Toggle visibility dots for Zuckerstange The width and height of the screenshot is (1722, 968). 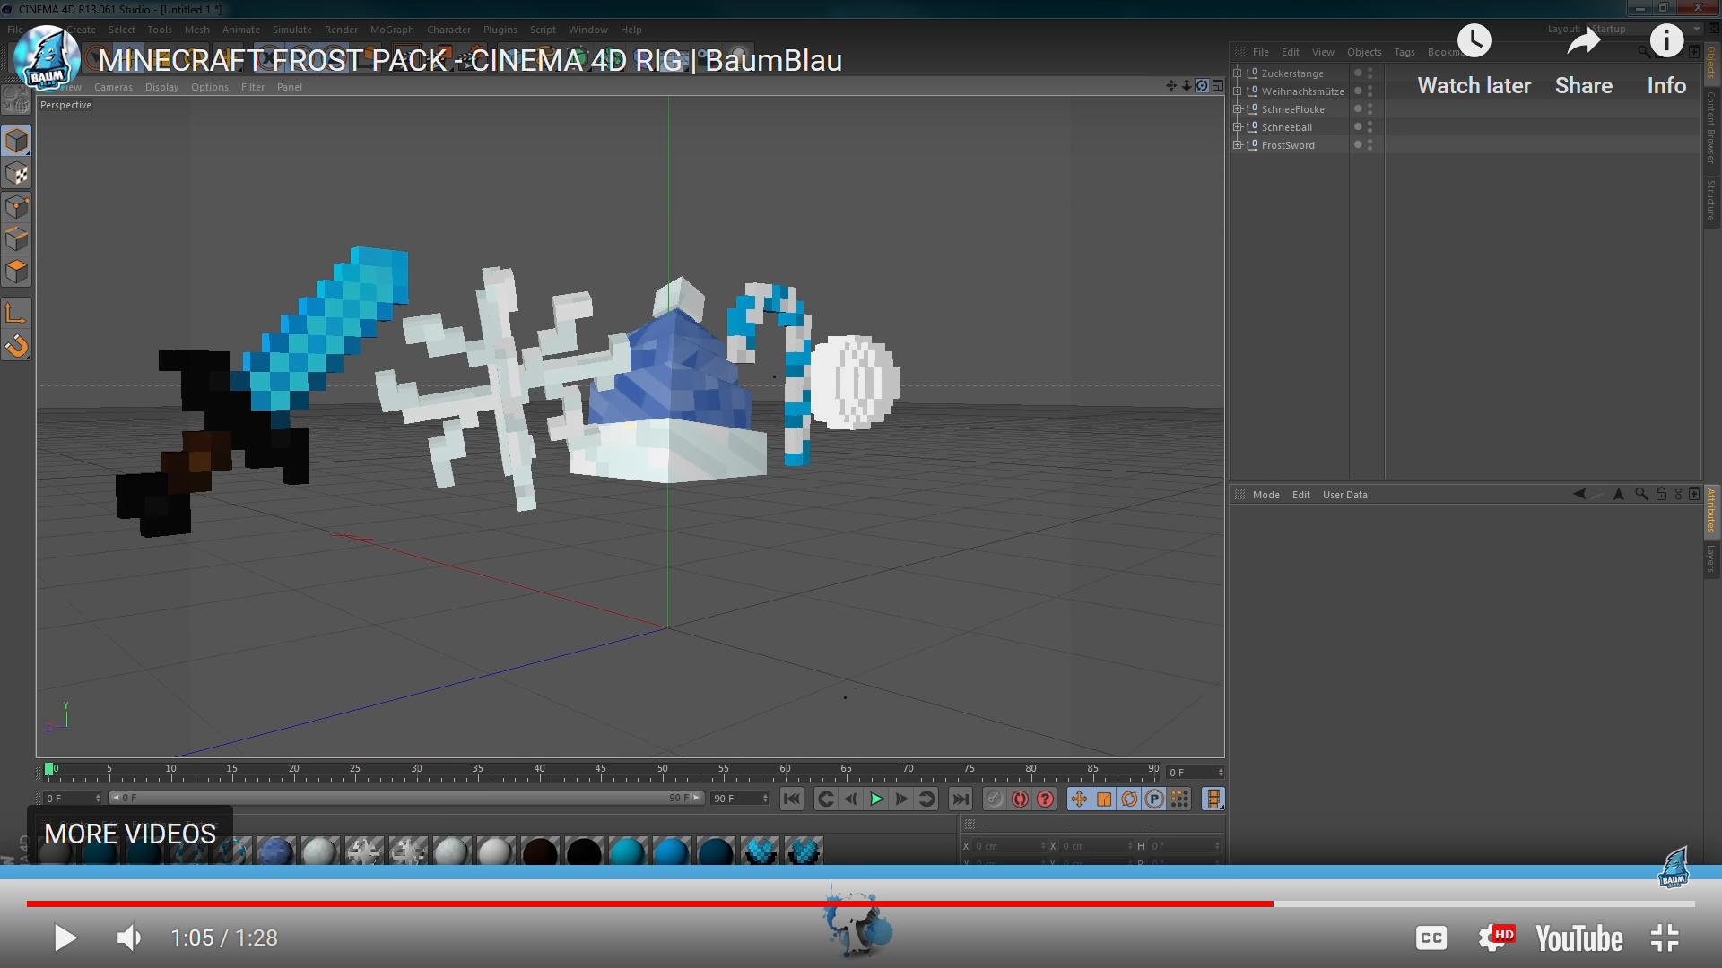[x=1370, y=73]
